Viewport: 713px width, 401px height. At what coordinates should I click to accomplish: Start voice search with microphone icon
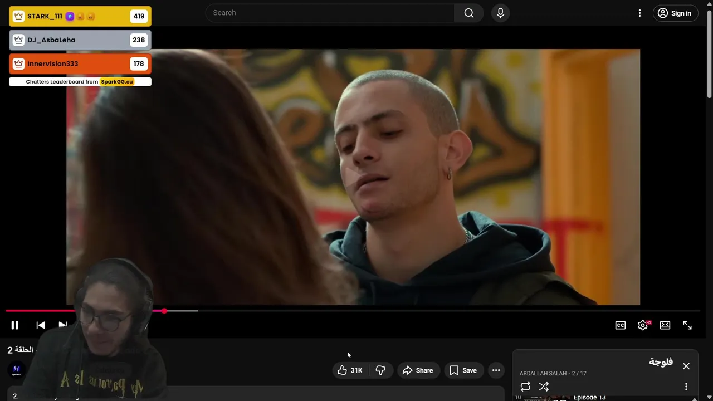pos(500,13)
